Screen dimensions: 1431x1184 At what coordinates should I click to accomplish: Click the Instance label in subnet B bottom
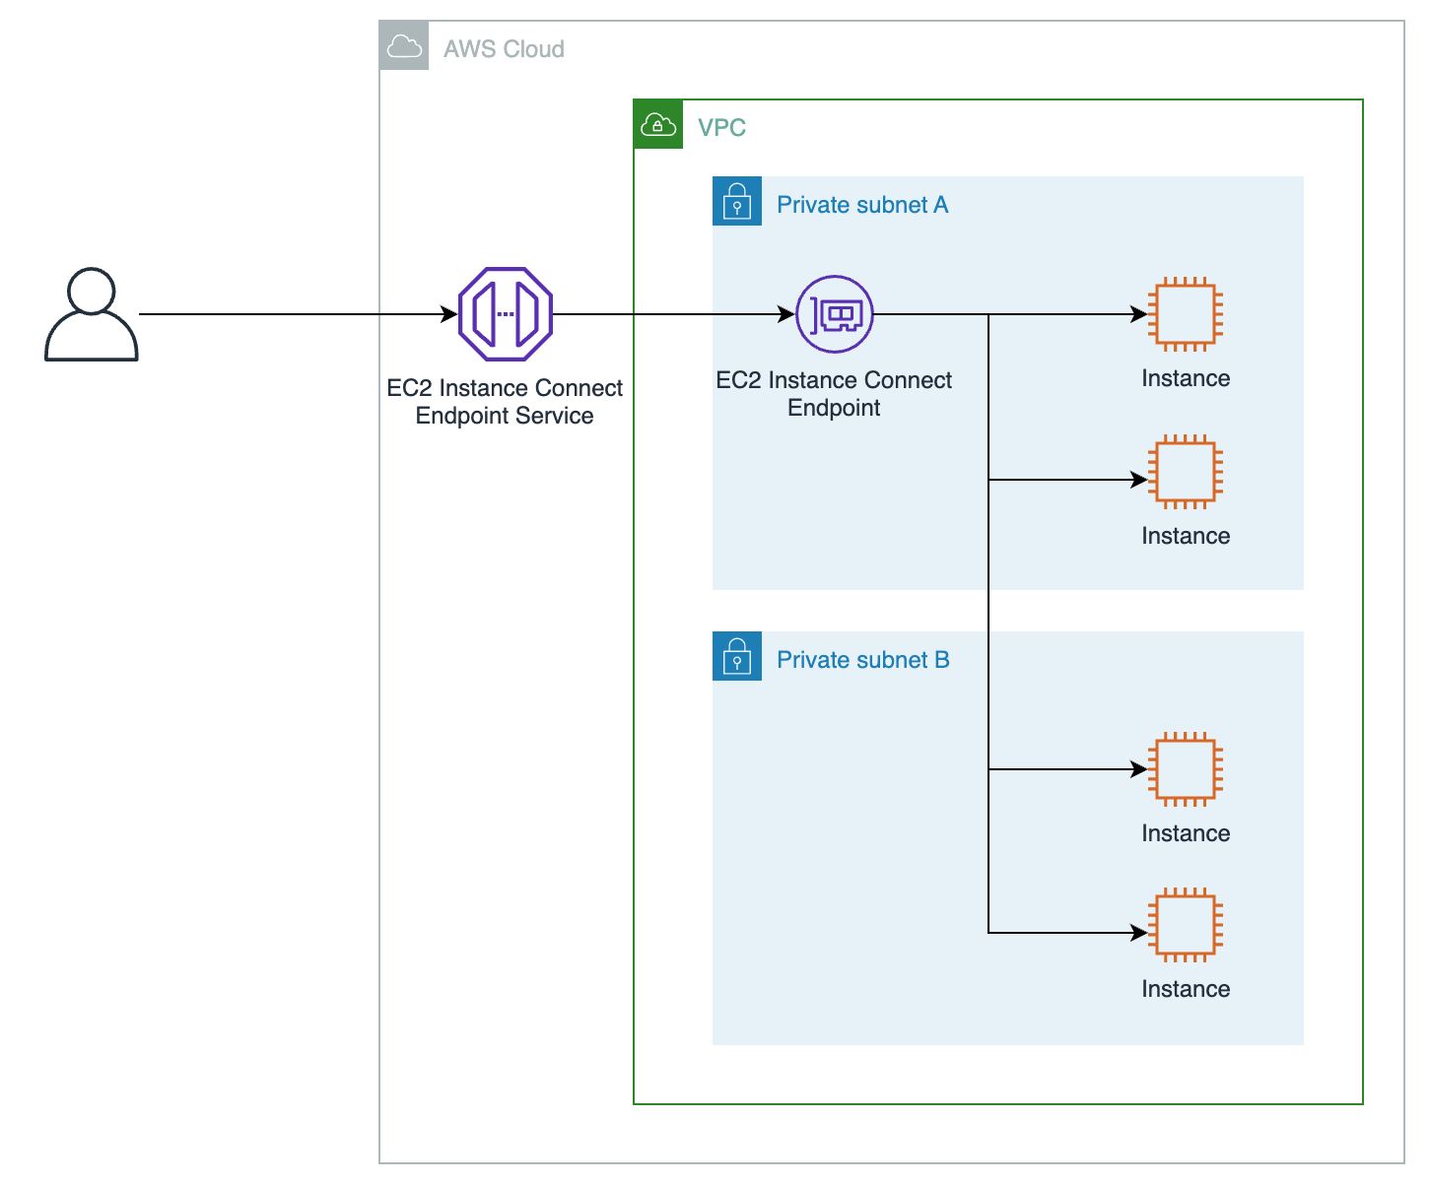1185,988
